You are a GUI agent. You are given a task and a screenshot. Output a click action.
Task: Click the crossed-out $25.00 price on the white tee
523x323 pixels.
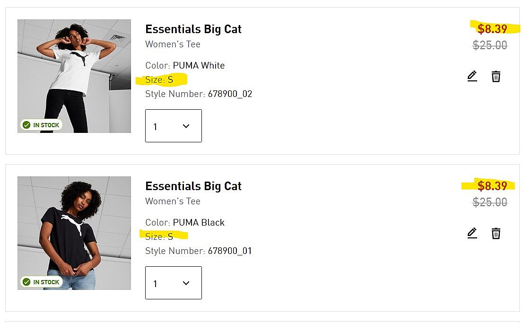point(490,45)
